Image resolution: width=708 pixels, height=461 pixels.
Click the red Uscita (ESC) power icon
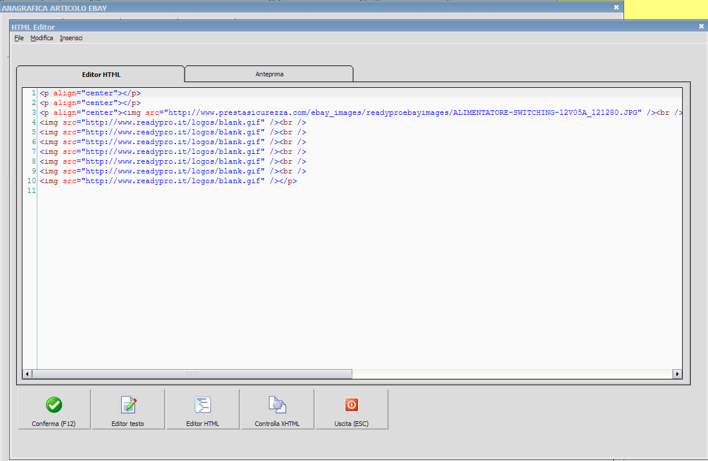pyautogui.click(x=352, y=405)
